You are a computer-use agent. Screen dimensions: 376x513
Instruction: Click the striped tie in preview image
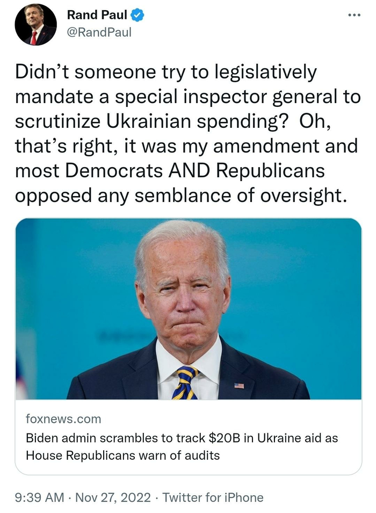tap(185, 382)
